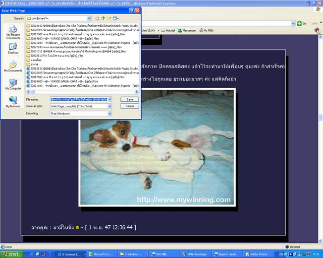Switch to MSN Messenger taskbar button
The height and width of the screenshot is (258, 323).
[x=195, y=254]
